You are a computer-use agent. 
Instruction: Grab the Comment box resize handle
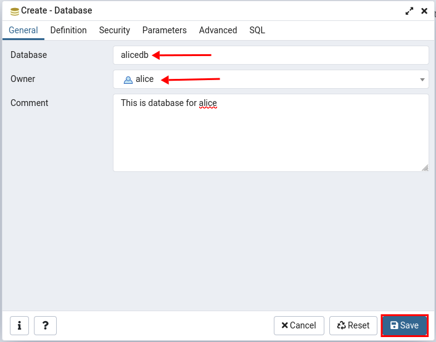click(x=425, y=168)
